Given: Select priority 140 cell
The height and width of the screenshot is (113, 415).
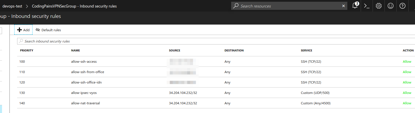Looking at the screenshot, I should 22,103.
